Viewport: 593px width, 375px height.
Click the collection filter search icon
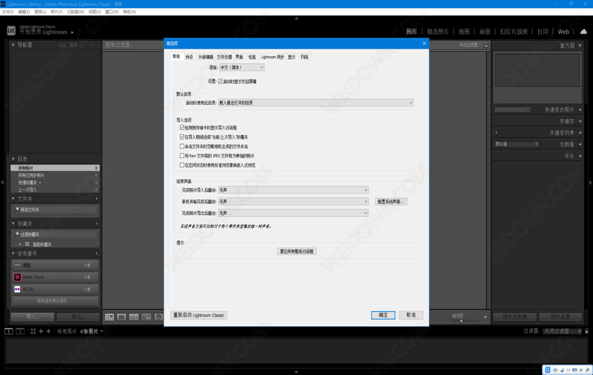click(x=17, y=234)
